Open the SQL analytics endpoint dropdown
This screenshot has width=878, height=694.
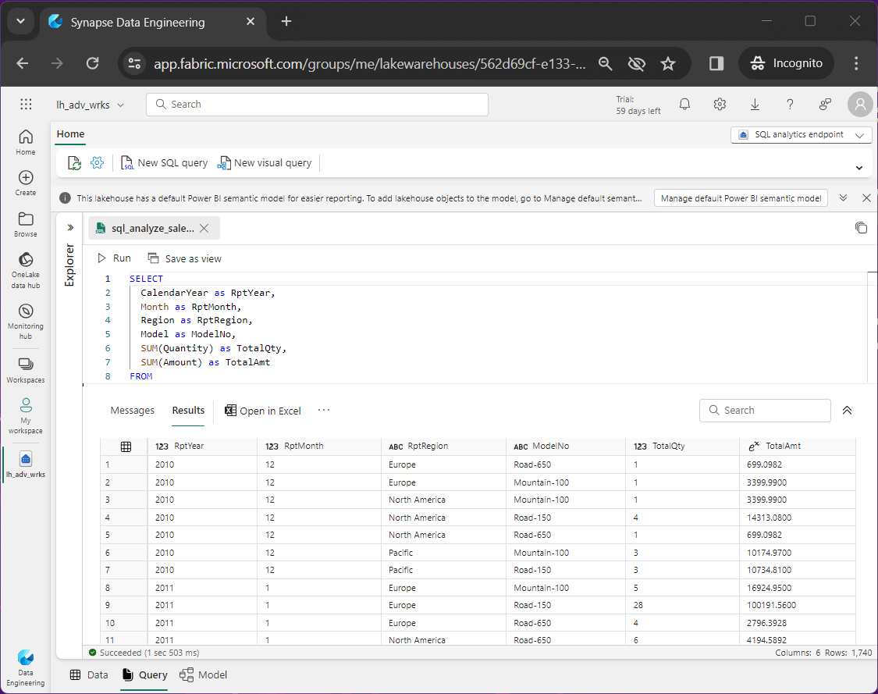(801, 135)
